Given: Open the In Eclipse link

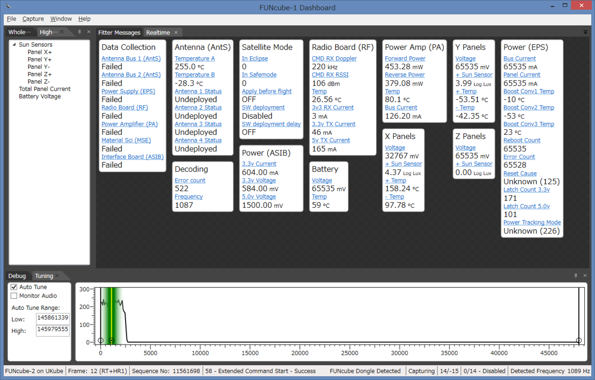Looking at the screenshot, I should (x=255, y=59).
